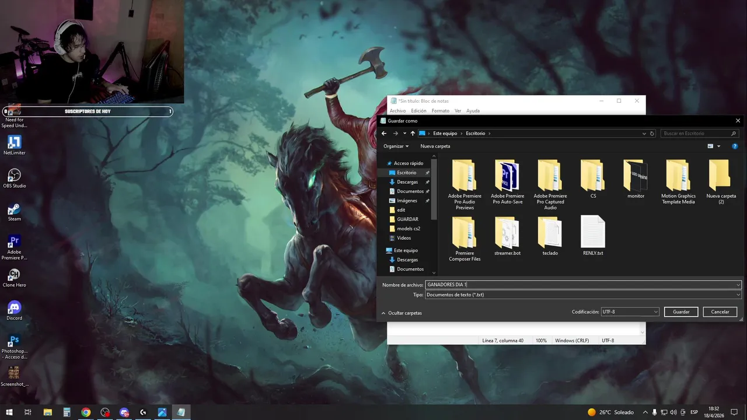Go back in the Guardar como dialog
This screenshot has height=420, width=747.
(384, 134)
